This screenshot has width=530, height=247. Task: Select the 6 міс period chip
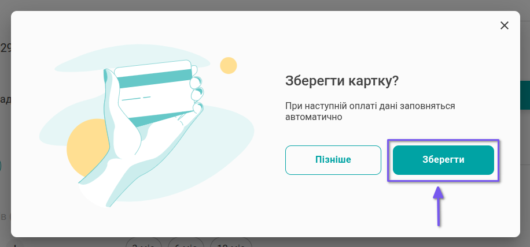pos(186,242)
